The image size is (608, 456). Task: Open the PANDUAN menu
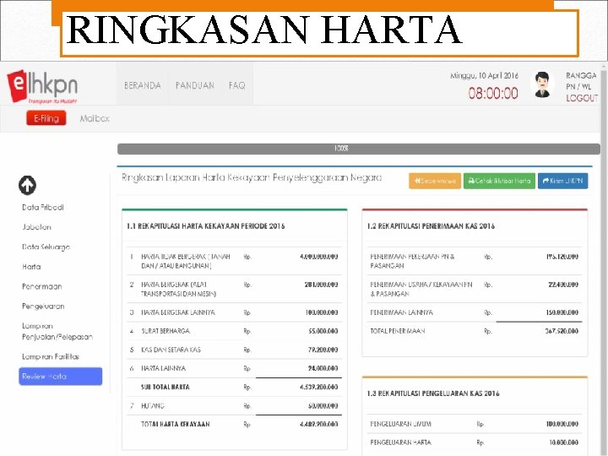coord(195,85)
